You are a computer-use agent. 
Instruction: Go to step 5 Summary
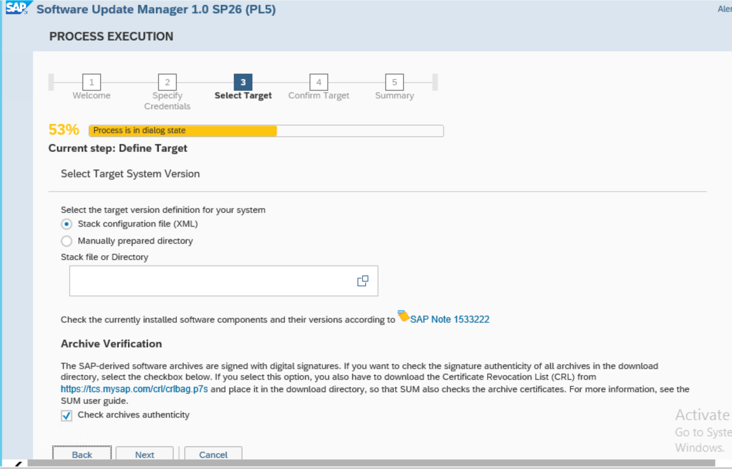click(395, 82)
